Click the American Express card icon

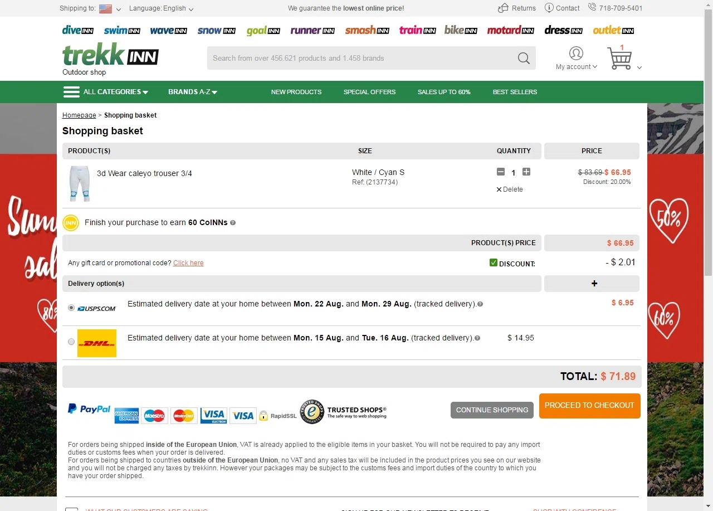point(126,416)
